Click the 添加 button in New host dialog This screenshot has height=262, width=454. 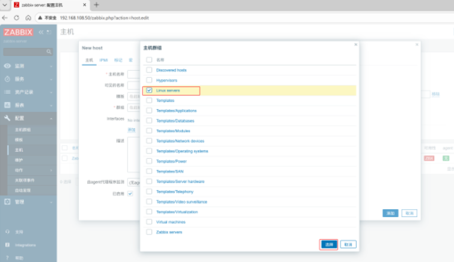point(390,213)
